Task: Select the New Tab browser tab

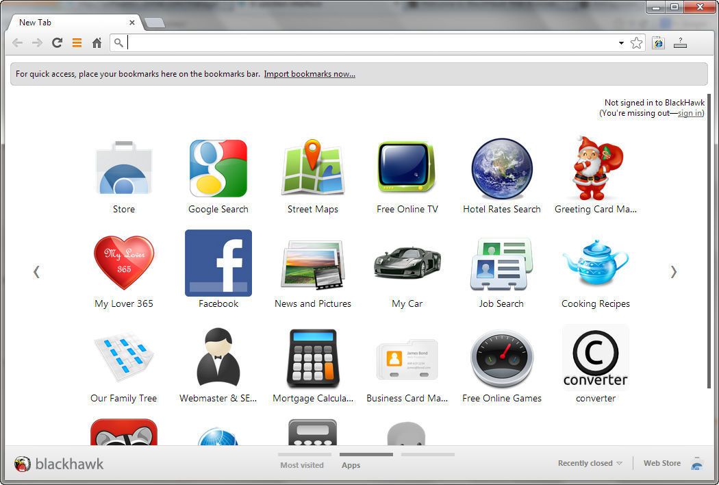Action: point(73,23)
